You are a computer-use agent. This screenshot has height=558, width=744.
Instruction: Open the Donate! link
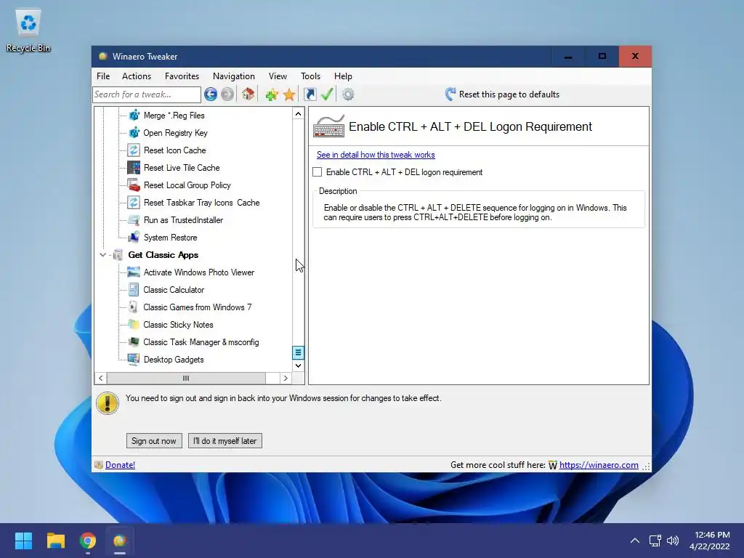[120, 465]
